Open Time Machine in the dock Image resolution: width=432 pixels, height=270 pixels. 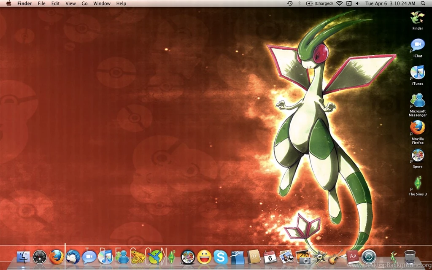[369, 256]
